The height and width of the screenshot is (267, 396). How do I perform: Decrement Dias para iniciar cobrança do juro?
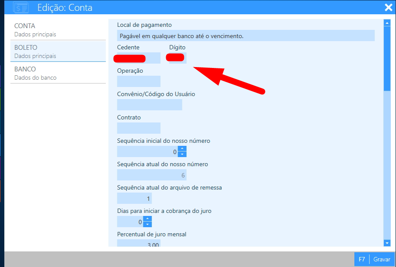(147, 224)
